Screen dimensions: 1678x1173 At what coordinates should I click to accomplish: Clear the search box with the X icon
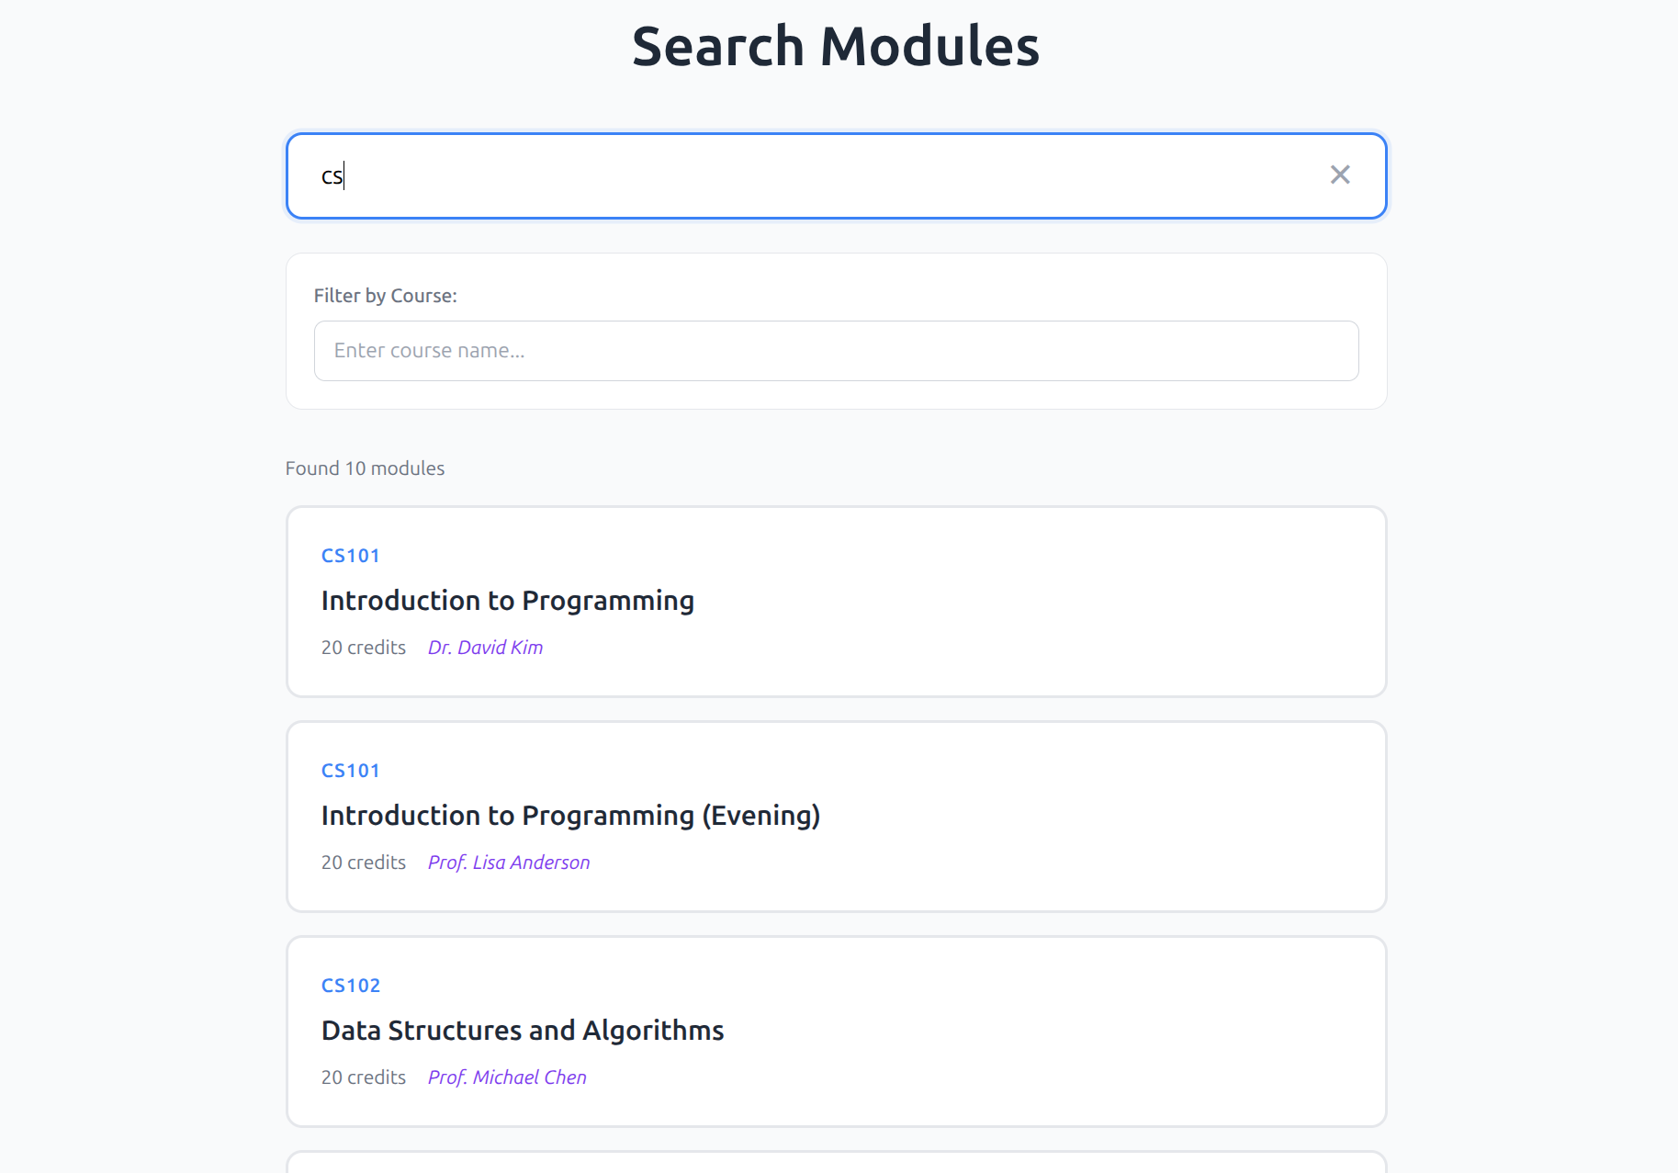coord(1340,175)
